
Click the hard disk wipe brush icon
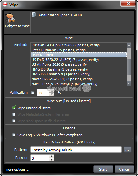pyautogui.click(x=10, y=18)
